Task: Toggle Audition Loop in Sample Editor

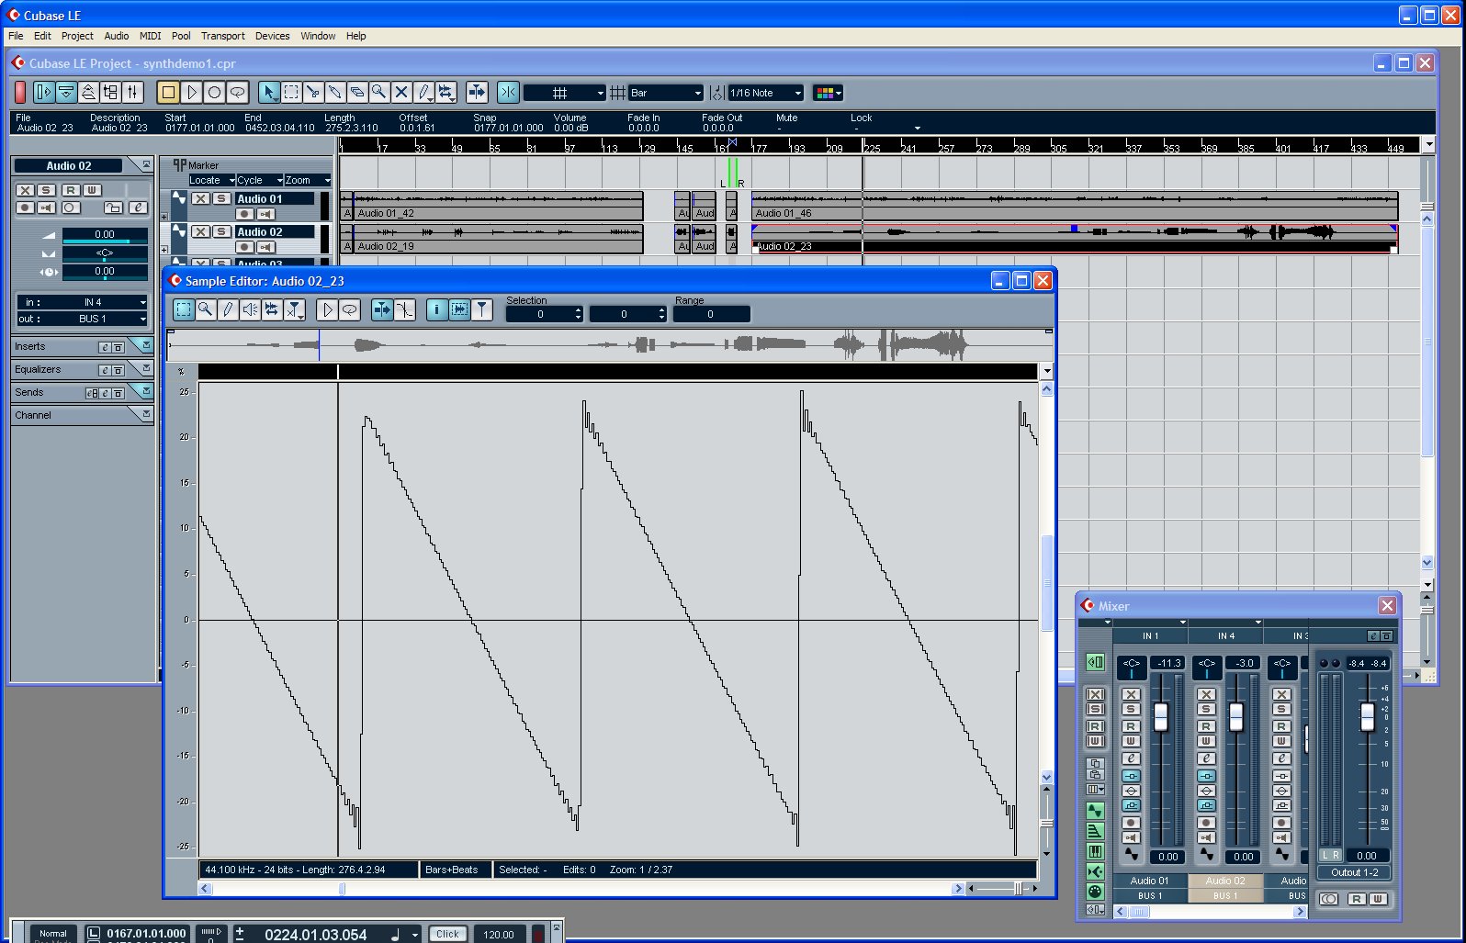Action: tap(349, 310)
